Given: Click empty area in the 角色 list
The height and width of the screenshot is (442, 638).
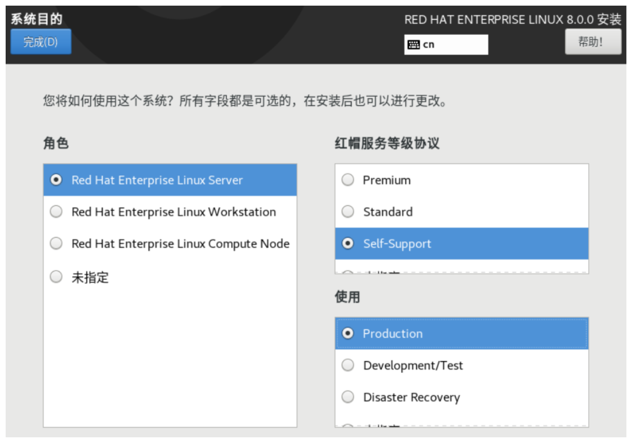Looking at the screenshot, I should [169, 357].
